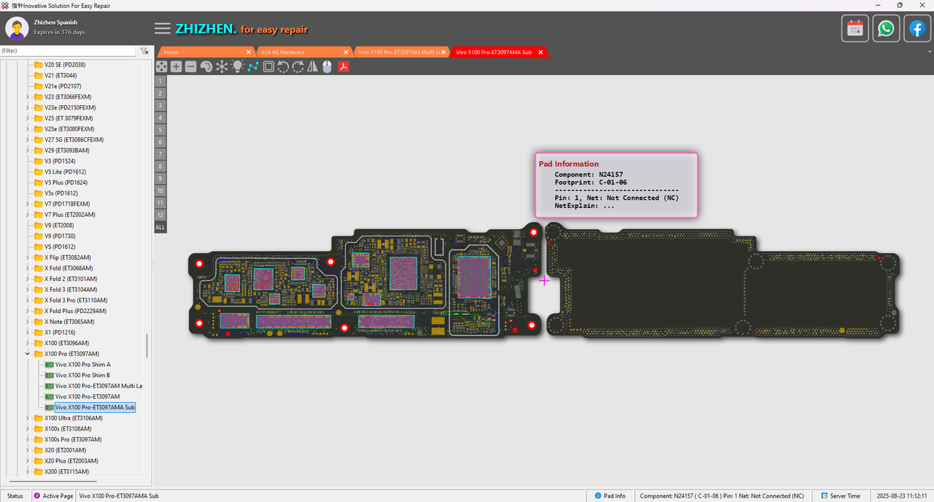
Task: Open the Facebook page icon
Action: coord(917,28)
